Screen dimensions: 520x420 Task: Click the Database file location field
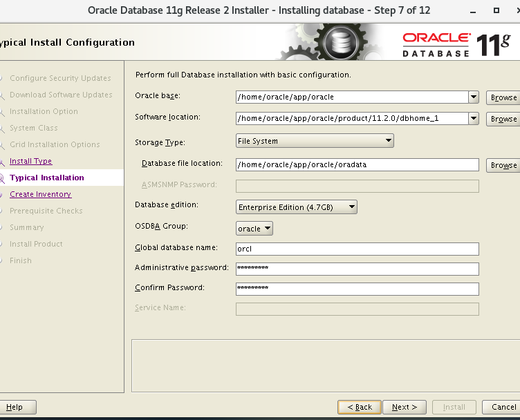click(357, 164)
